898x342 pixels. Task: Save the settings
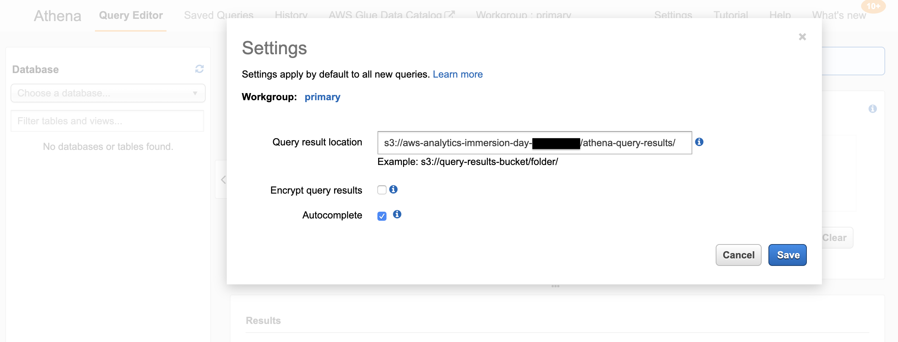point(788,255)
